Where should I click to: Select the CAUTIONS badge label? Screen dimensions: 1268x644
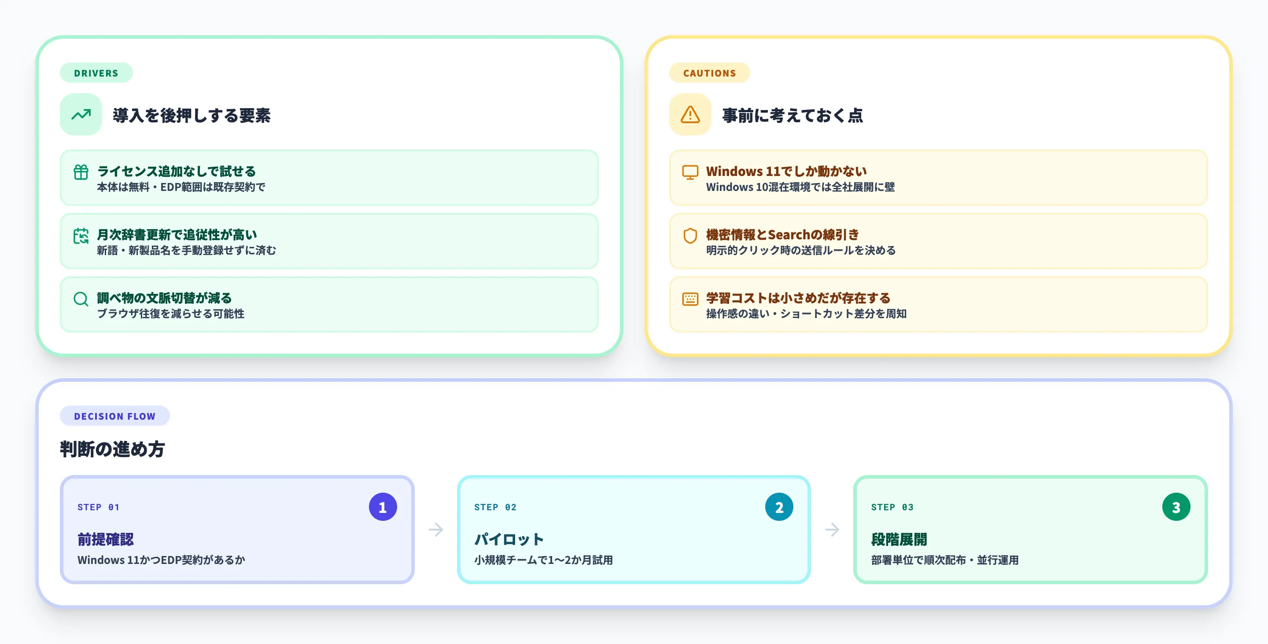tap(709, 73)
